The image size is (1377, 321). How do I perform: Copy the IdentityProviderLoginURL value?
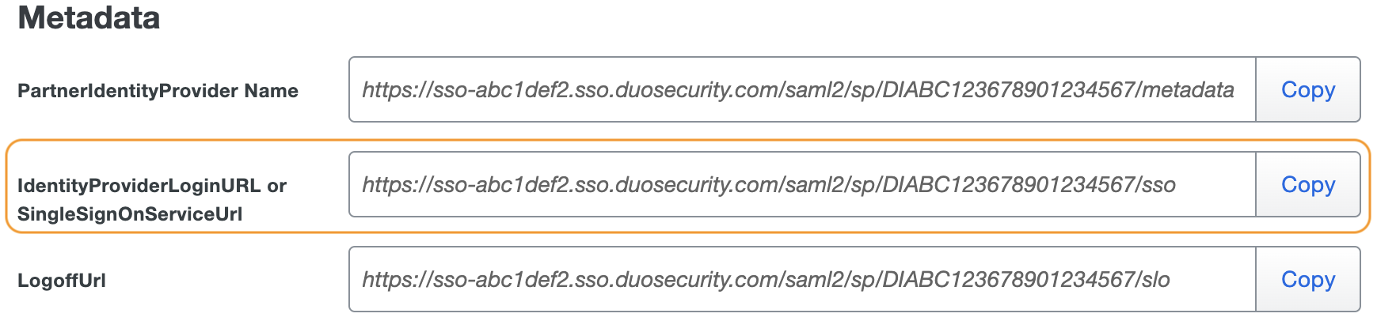pos(1307,185)
